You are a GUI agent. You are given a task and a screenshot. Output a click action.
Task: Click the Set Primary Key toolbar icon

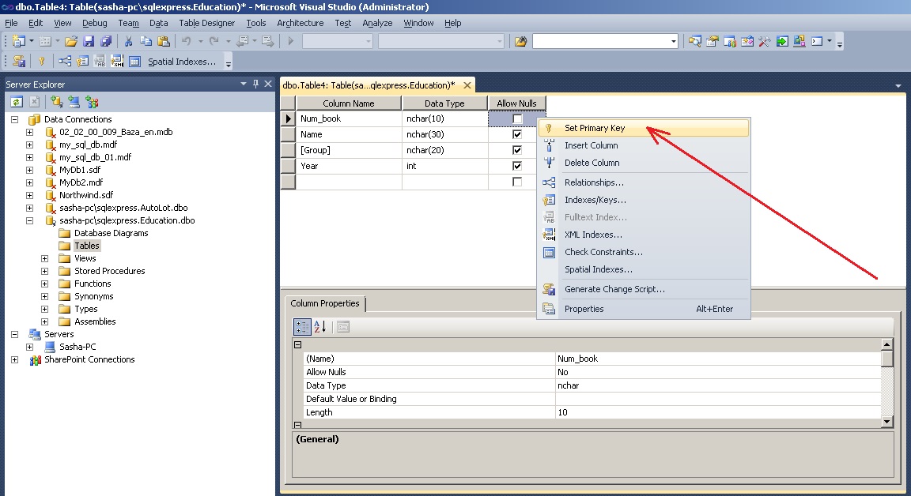click(41, 61)
